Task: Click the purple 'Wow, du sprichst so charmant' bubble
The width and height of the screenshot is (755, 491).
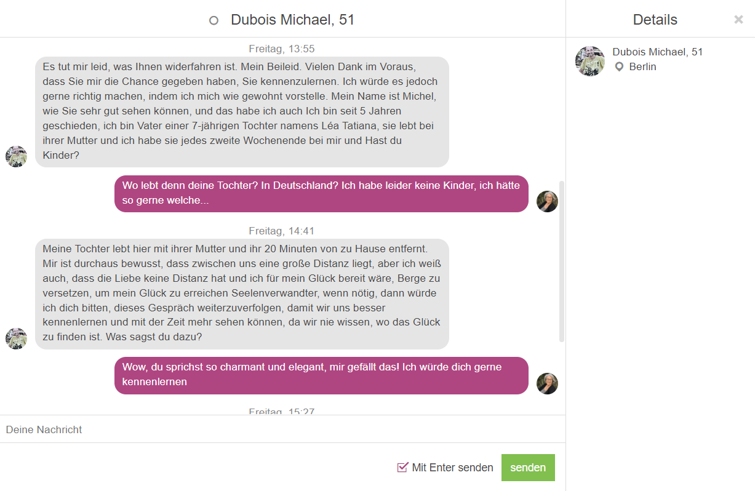Action: tap(321, 375)
